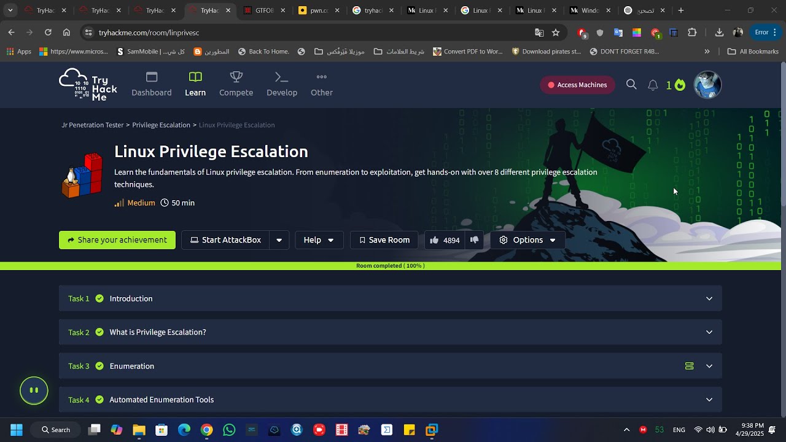Open the site search magnifier icon
The image size is (786, 442).
click(x=631, y=85)
